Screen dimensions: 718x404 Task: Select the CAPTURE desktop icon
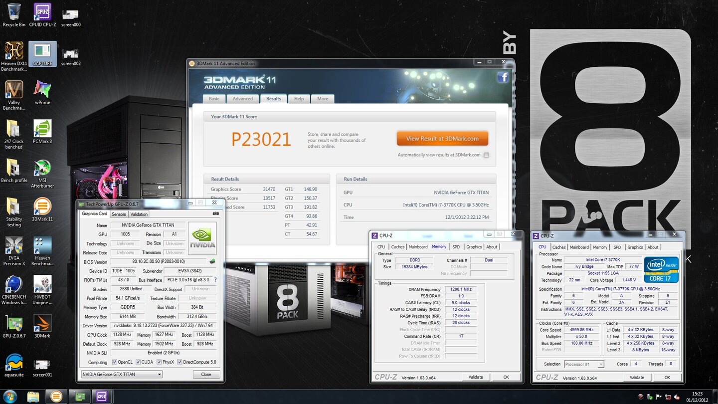click(x=42, y=54)
